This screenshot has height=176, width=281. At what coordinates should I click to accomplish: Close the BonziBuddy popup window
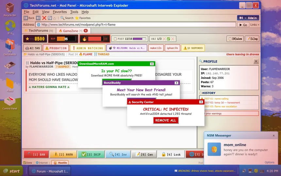(x=176, y=83)
